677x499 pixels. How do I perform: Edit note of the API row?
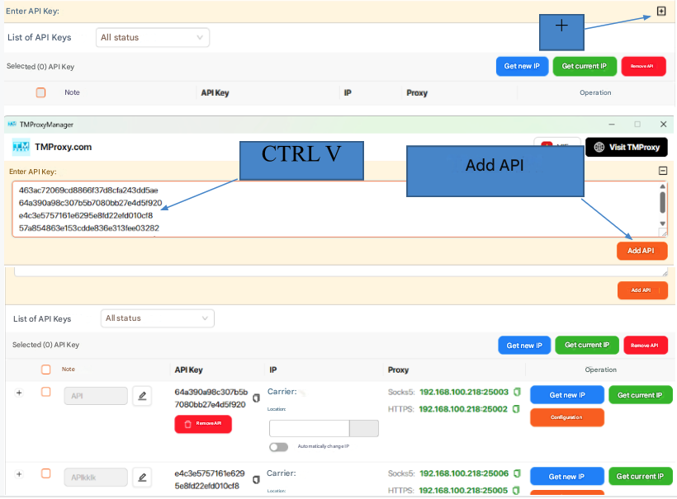coord(142,396)
